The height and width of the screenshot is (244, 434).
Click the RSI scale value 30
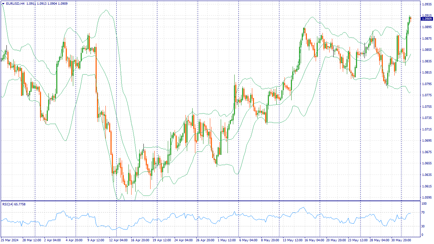pos(423,226)
